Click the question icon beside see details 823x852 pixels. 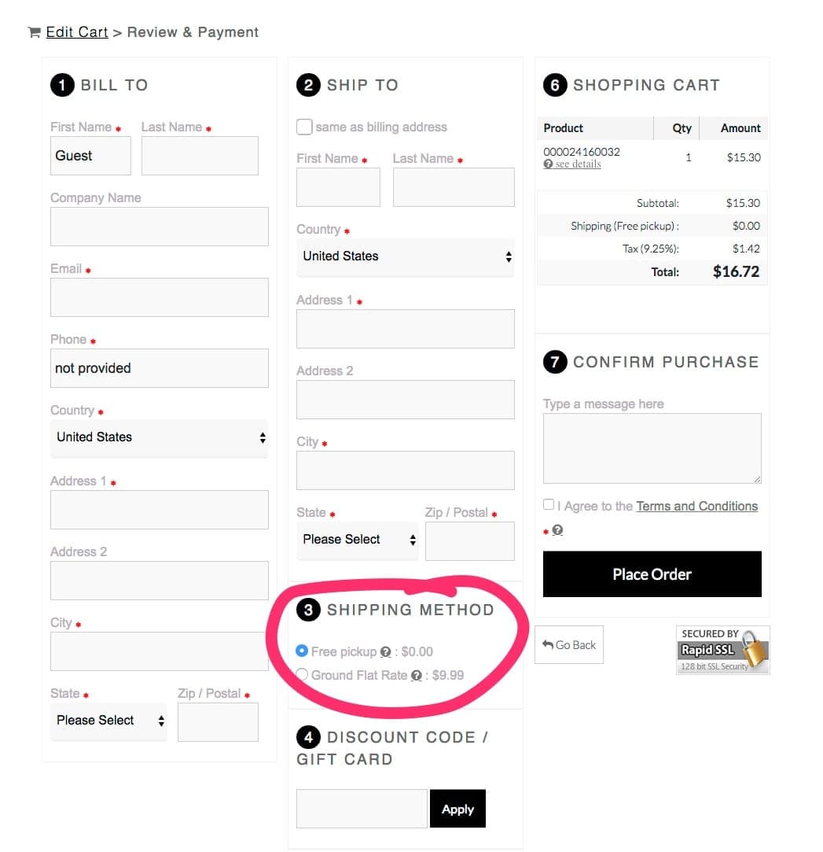(x=549, y=164)
